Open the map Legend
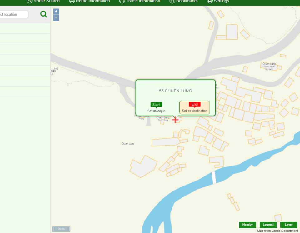 pos(268,225)
